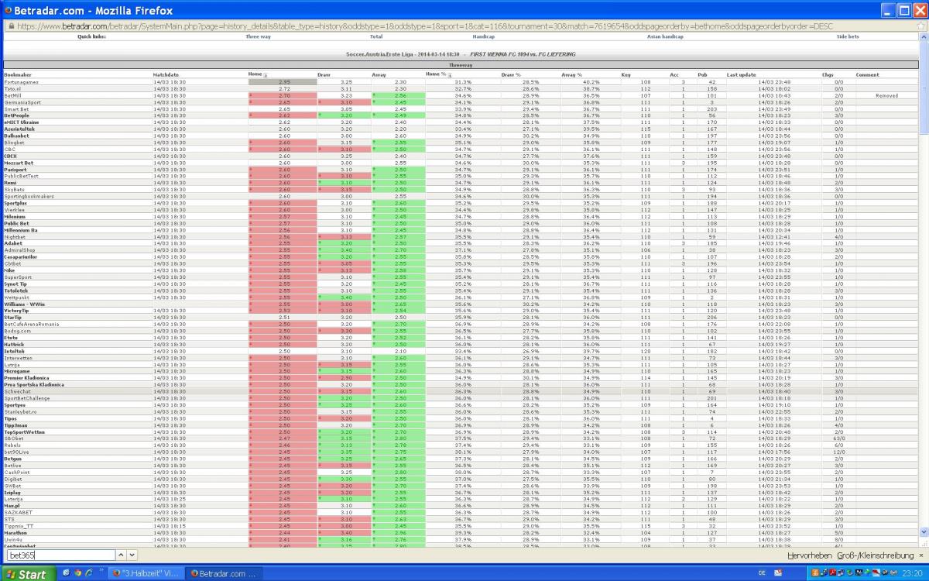This screenshot has height=581, width=929.
Task: Go to the previous find match
Action: pyautogui.click(x=121, y=555)
